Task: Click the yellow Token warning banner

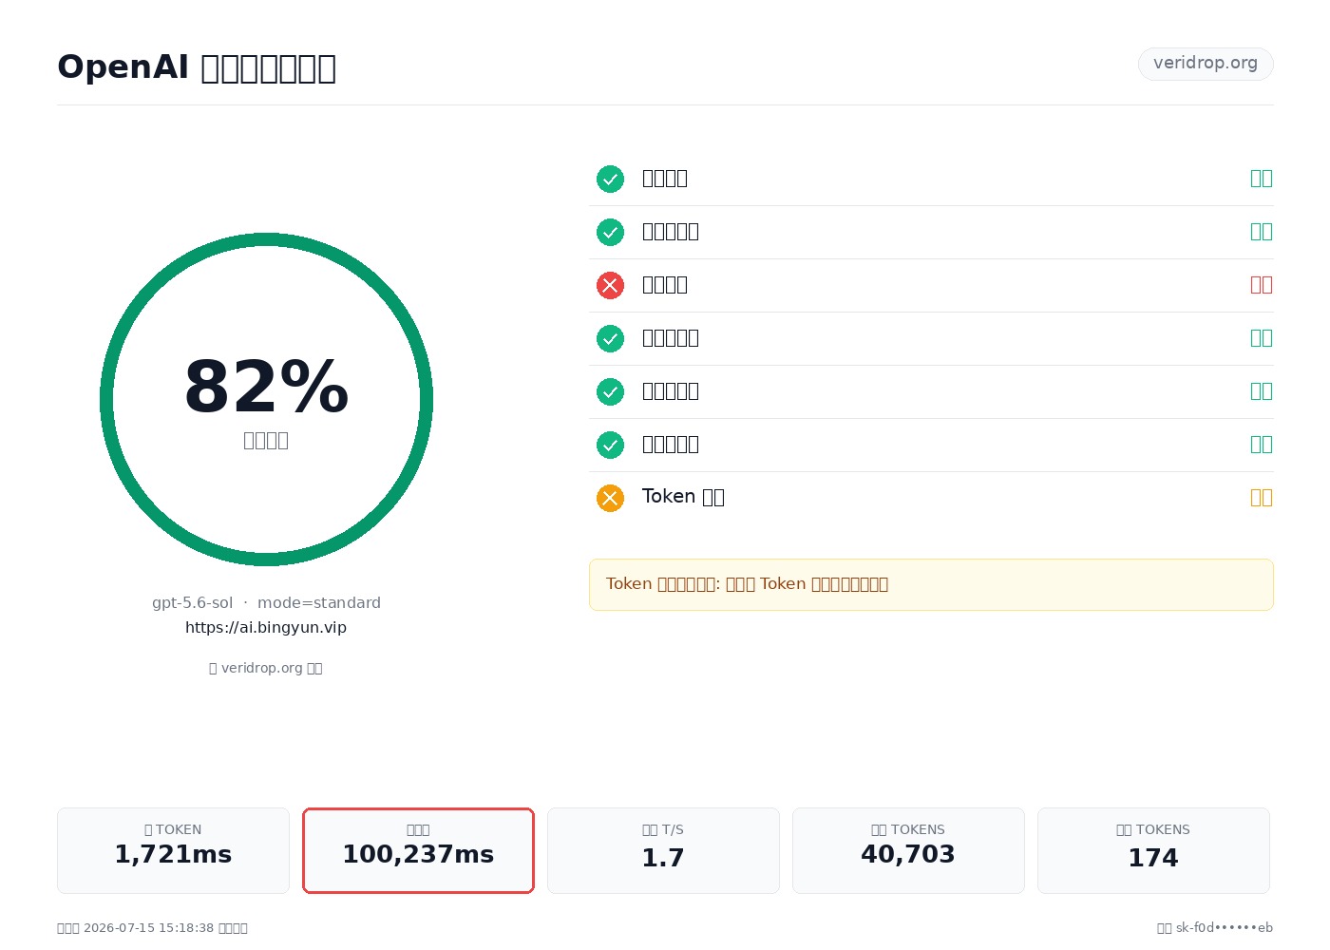Action: point(931,584)
